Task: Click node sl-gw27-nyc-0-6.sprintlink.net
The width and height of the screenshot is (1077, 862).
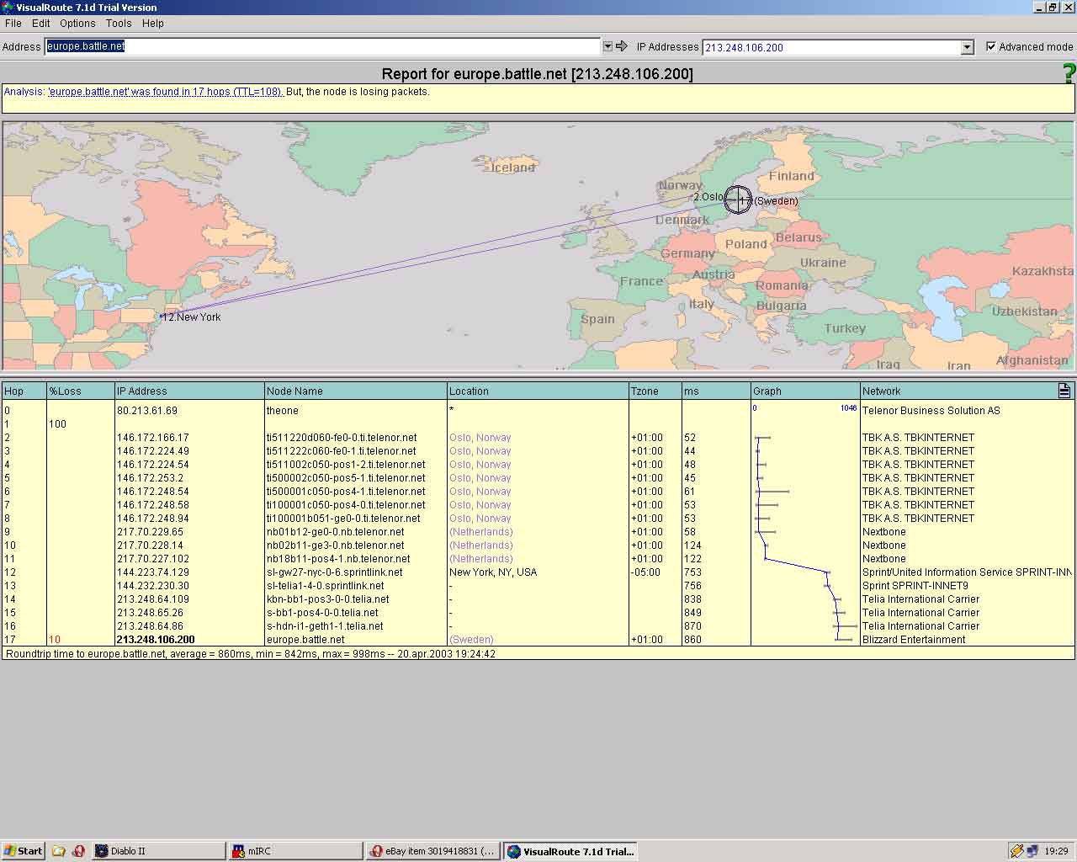Action: (x=335, y=572)
